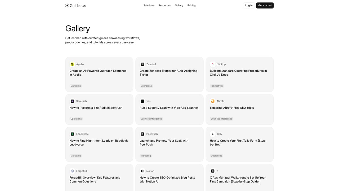The height and width of the screenshot is (191, 339).
Task: Click the Zendesk app icon
Action: point(142,64)
